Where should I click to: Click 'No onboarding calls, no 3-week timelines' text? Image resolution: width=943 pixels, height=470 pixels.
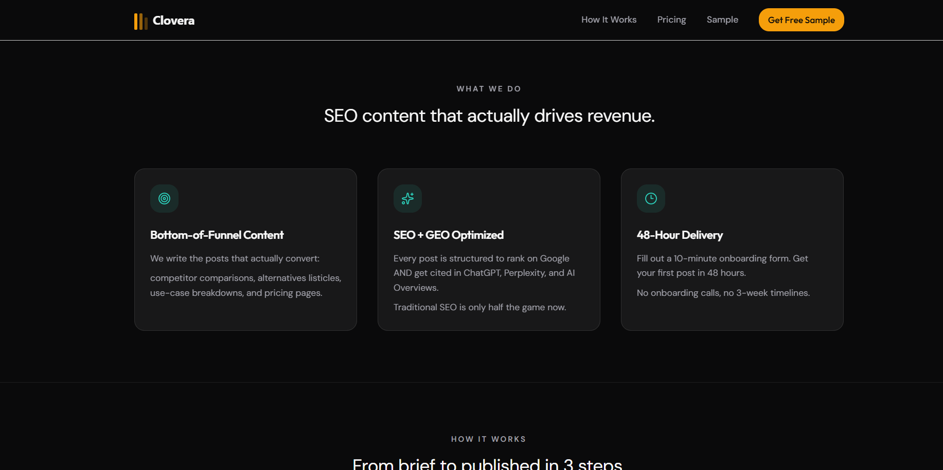[x=723, y=293]
